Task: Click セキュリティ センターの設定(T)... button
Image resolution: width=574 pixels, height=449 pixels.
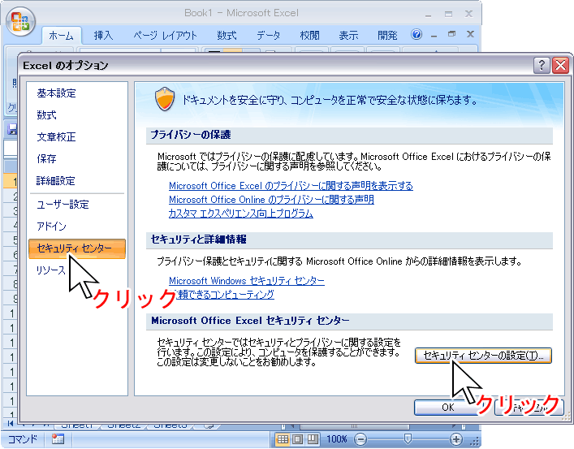Action: tap(483, 356)
